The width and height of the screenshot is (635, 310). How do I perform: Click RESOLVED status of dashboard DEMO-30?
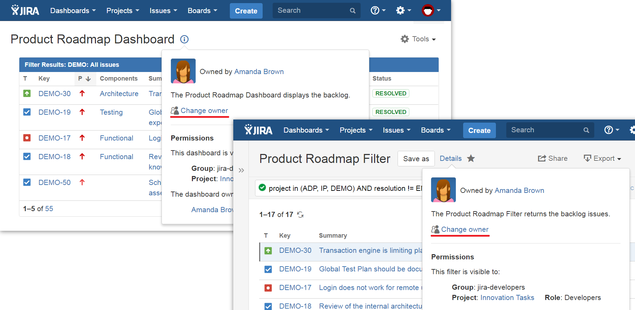391,93
